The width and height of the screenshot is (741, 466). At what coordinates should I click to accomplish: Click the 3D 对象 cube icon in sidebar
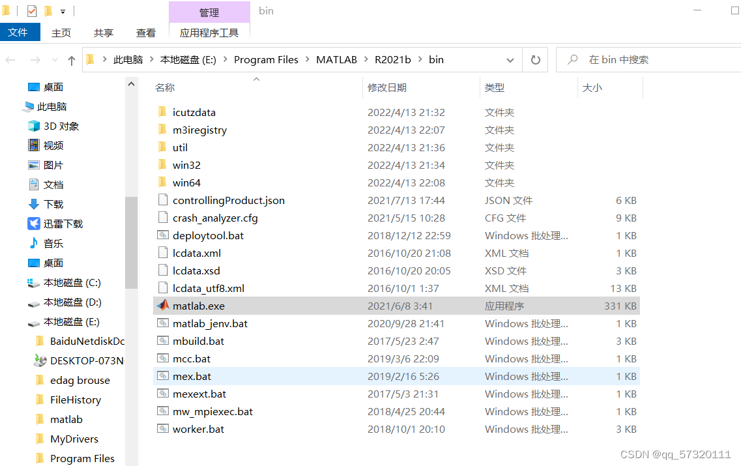coord(33,126)
